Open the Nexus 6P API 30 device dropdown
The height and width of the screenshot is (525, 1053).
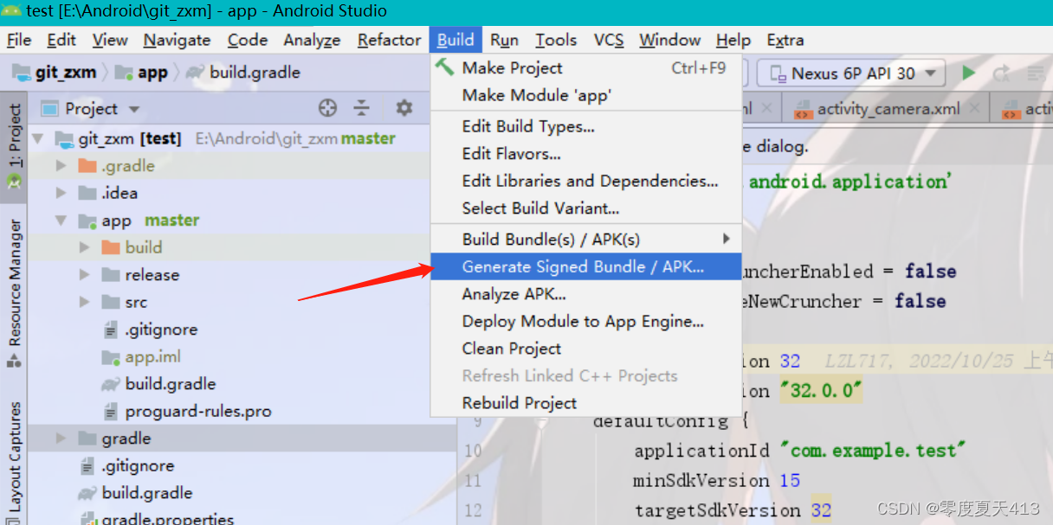click(x=851, y=74)
